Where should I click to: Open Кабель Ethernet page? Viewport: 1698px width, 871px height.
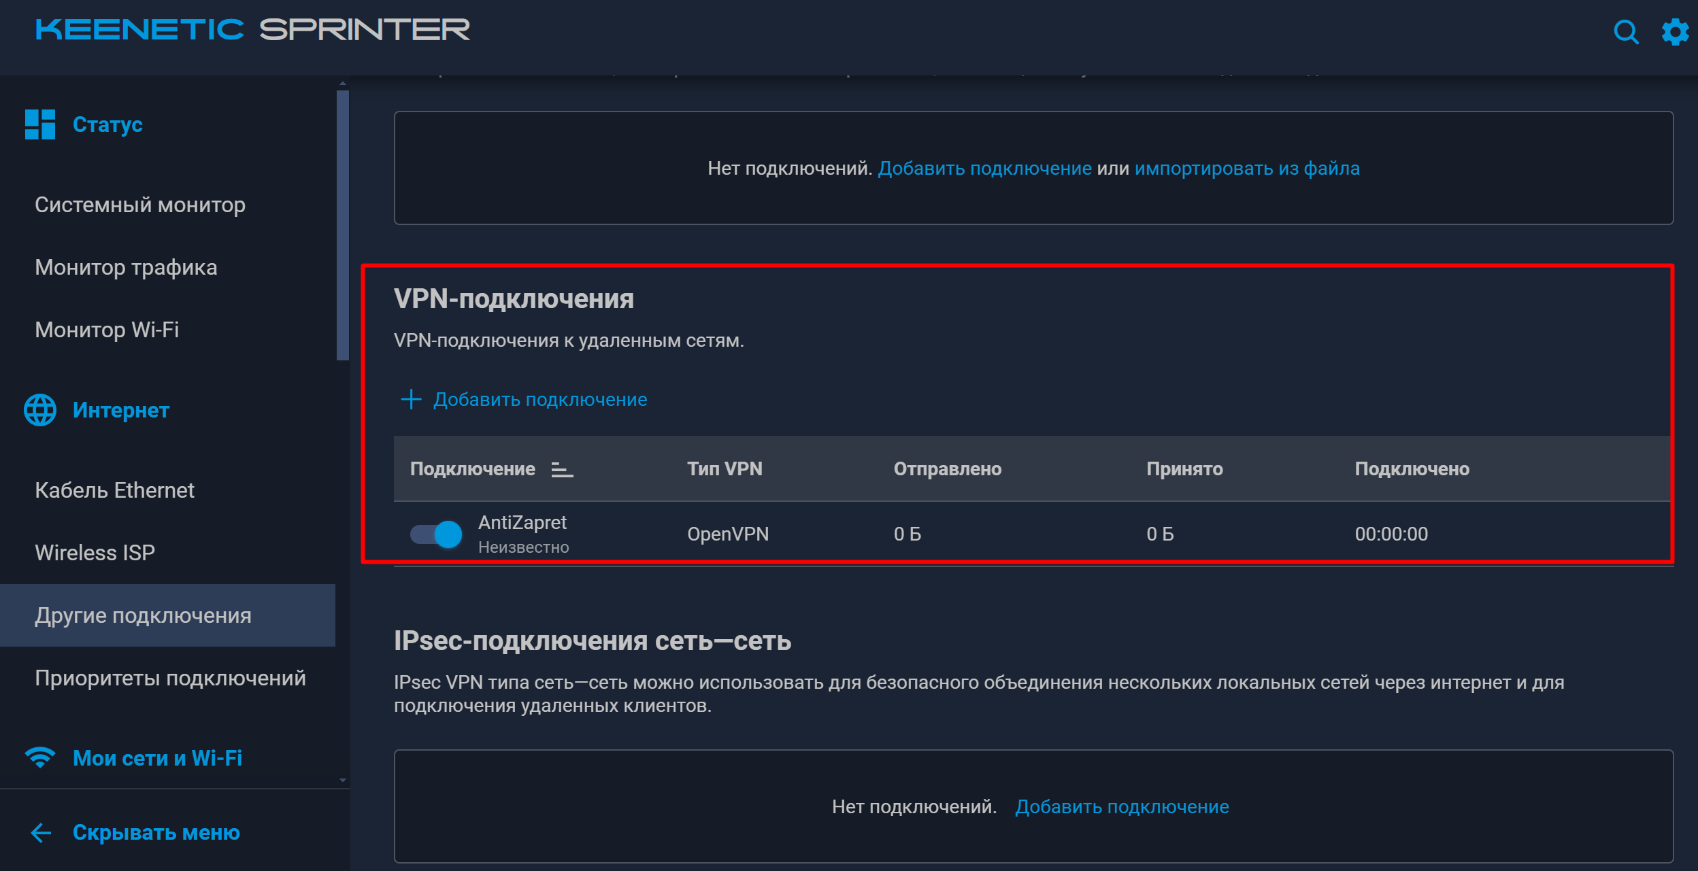point(114,490)
